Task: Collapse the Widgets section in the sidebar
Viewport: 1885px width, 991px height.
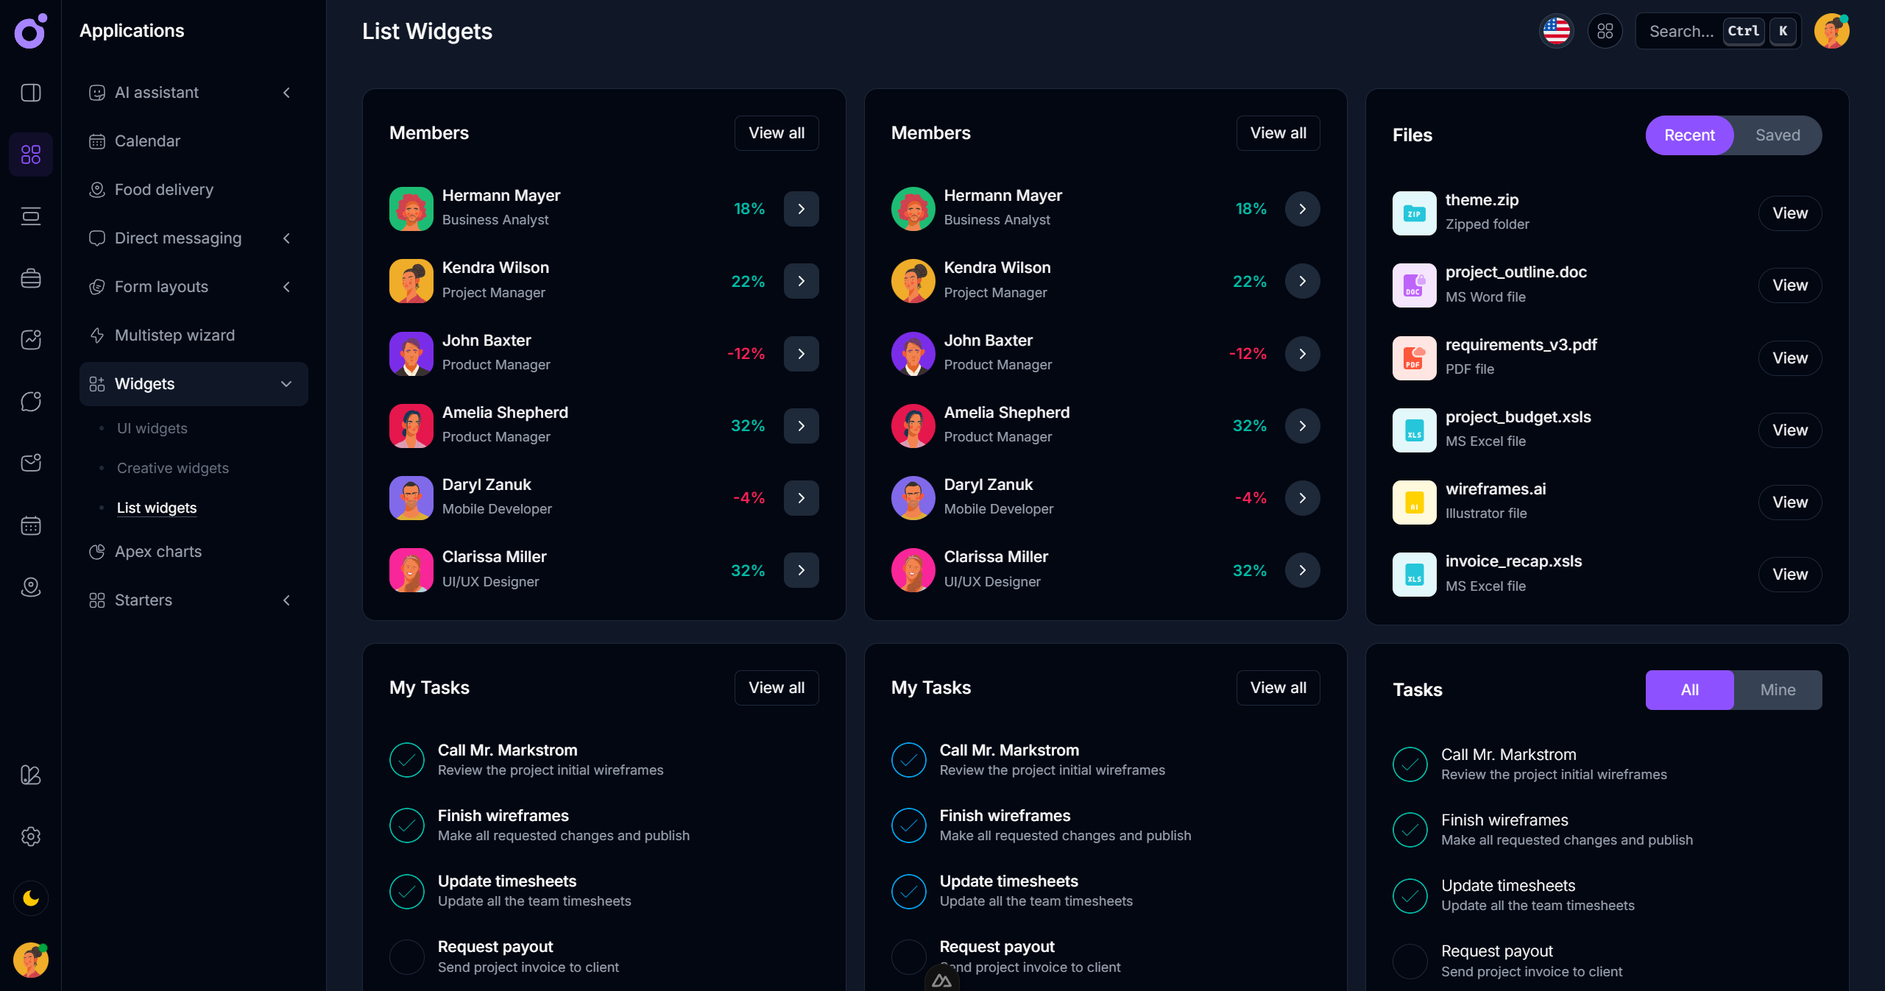Action: click(286, 383)
